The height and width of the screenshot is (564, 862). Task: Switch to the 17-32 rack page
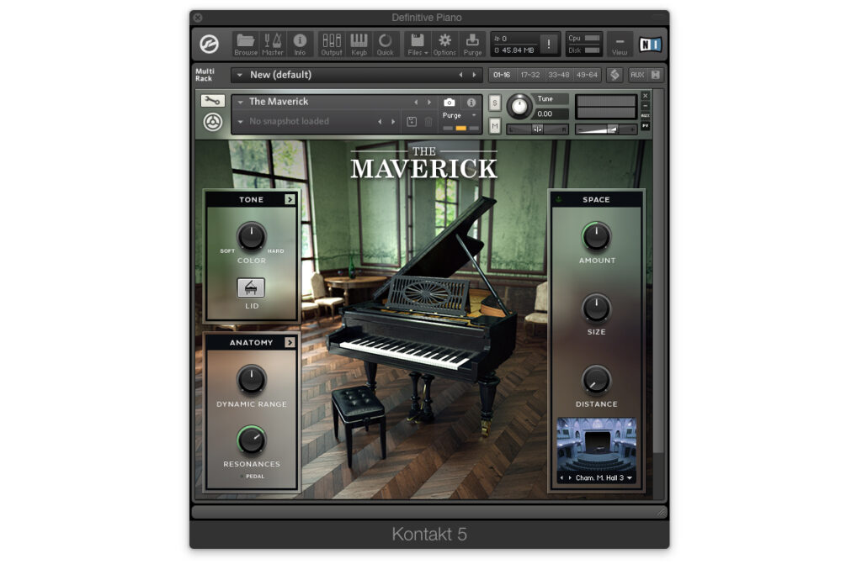pos(530,75)
